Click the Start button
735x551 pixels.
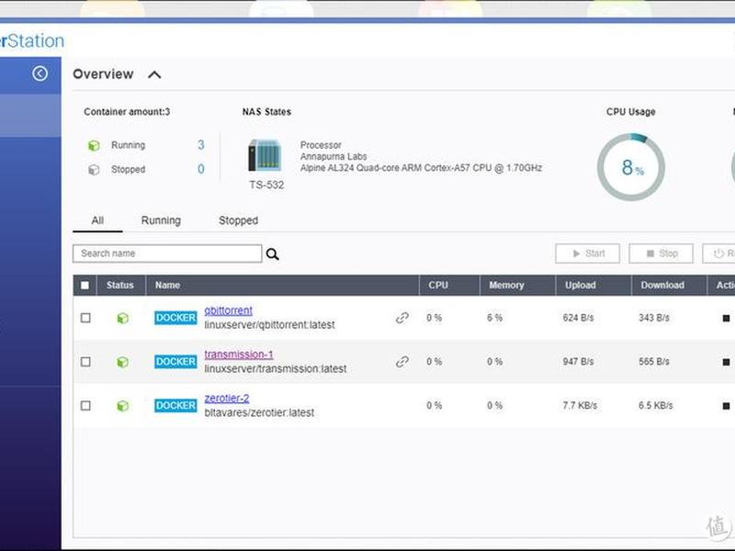click(587, 253)
